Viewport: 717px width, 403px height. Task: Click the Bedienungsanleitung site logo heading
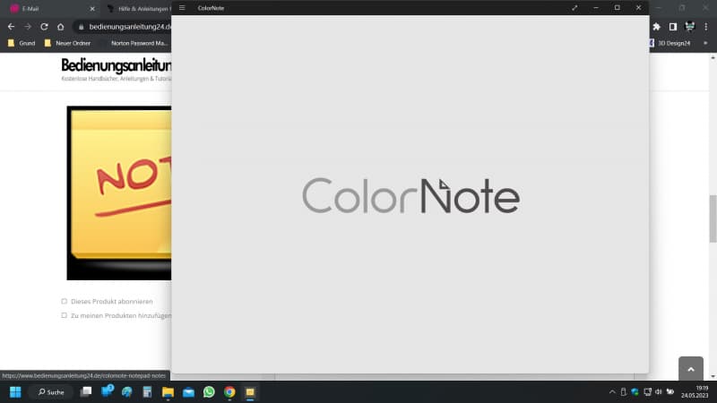click(x=117, y=65)
